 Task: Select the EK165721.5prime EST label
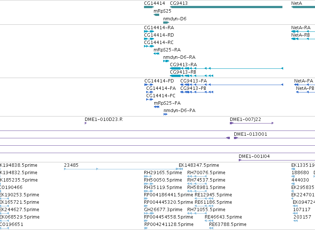20,202
